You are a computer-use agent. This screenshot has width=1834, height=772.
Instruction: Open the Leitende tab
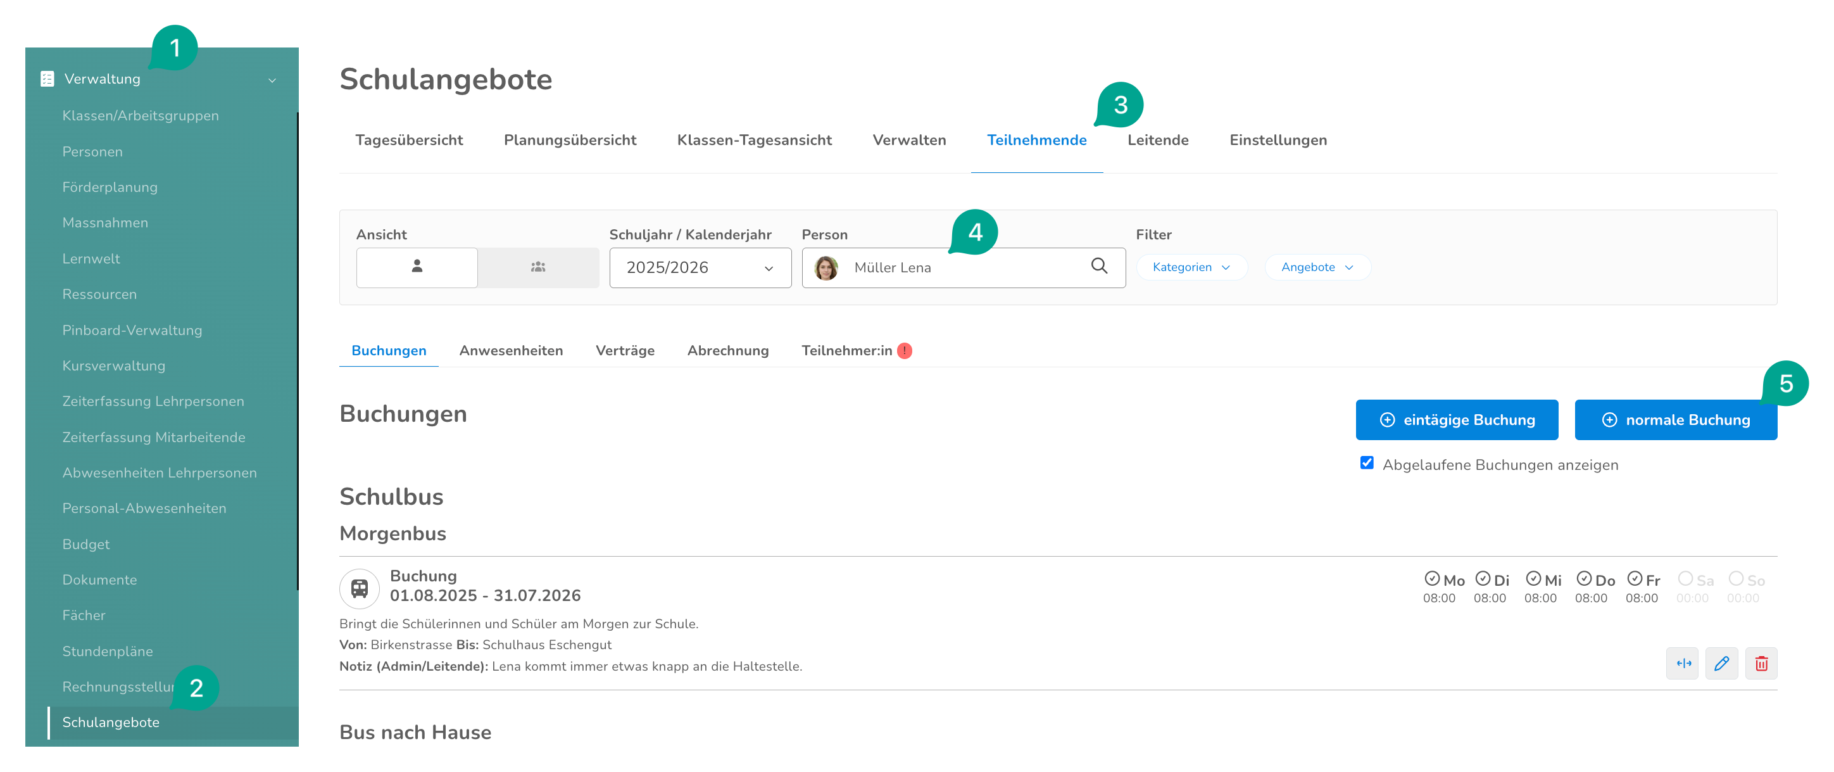pos(1158,141)
